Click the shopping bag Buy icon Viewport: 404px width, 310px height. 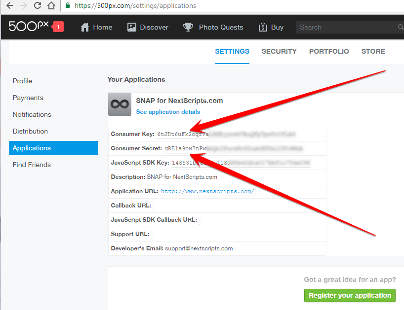click(x=263, y=27)
